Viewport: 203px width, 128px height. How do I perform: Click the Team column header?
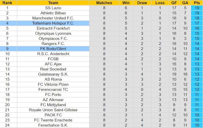53,3
